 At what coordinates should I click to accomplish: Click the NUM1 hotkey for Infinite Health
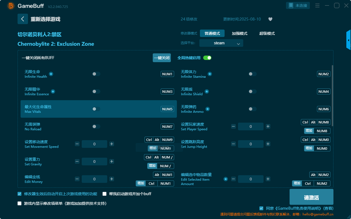click(x=167, y=74)
